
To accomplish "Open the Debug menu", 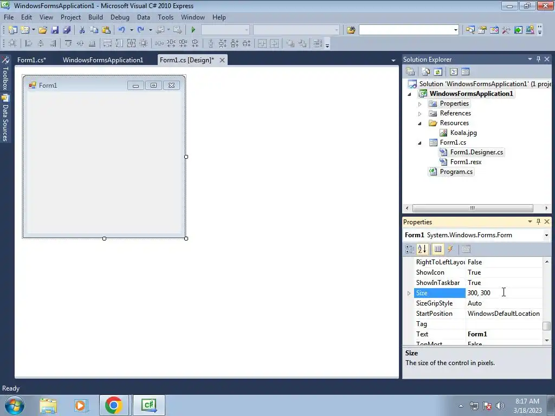I will [120, 17].
